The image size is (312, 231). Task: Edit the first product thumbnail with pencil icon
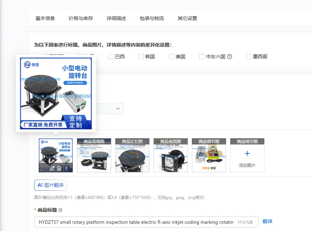coord(52,168)
